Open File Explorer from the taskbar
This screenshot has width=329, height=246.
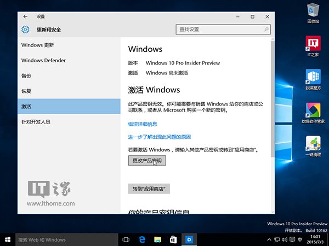click(157, 239)
